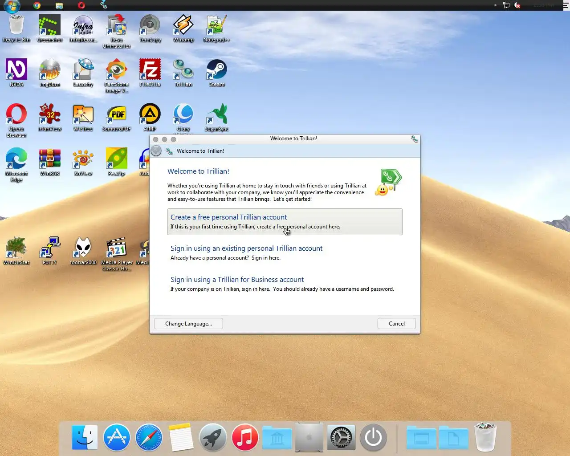Open the Library folder in the dock
Screen dimensions: 570x456
(277, 438)
